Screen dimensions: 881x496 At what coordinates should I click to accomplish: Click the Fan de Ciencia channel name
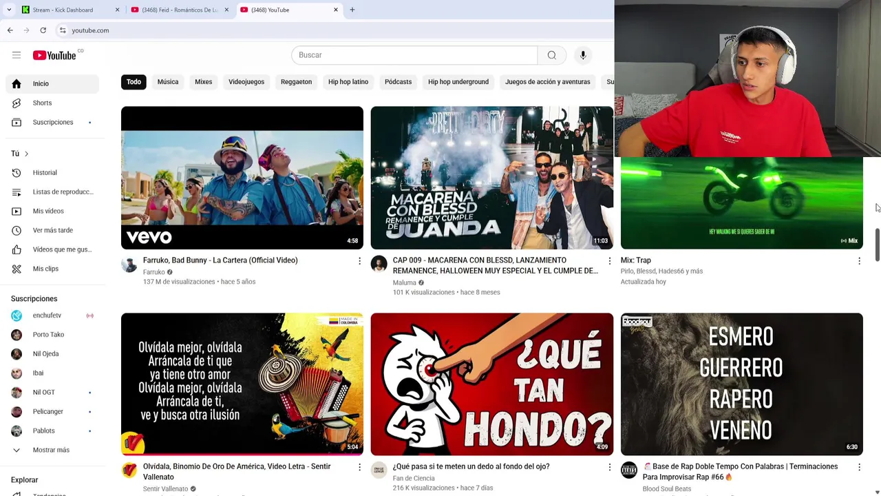(x=414, y=478)
